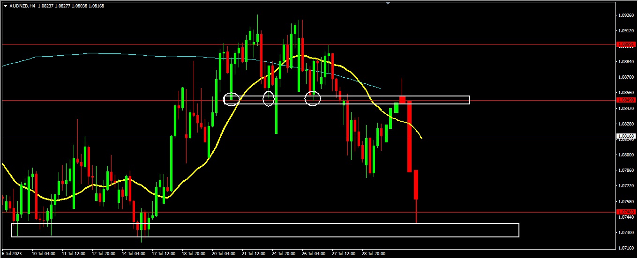Click the 20 Jul 04:00 time label

(223, 254)
